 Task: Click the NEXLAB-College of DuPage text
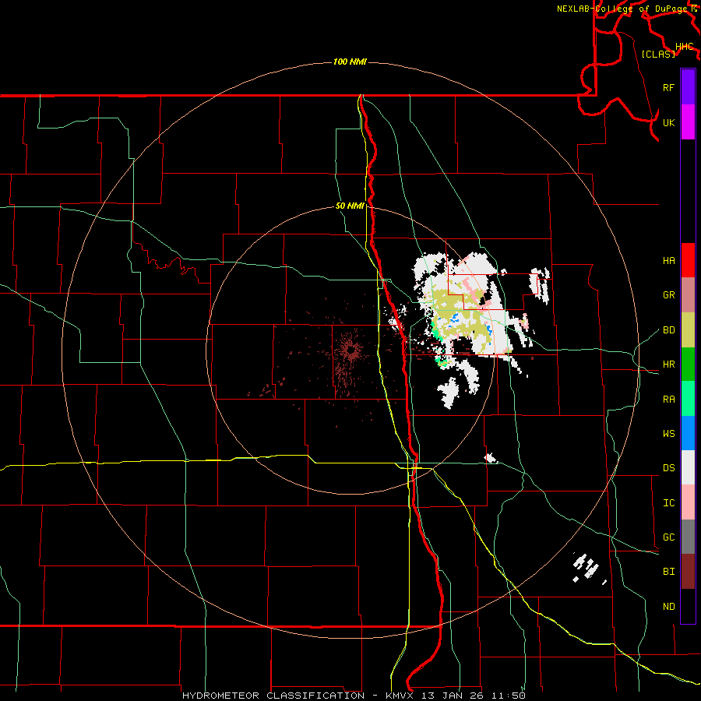click(622, 9)
